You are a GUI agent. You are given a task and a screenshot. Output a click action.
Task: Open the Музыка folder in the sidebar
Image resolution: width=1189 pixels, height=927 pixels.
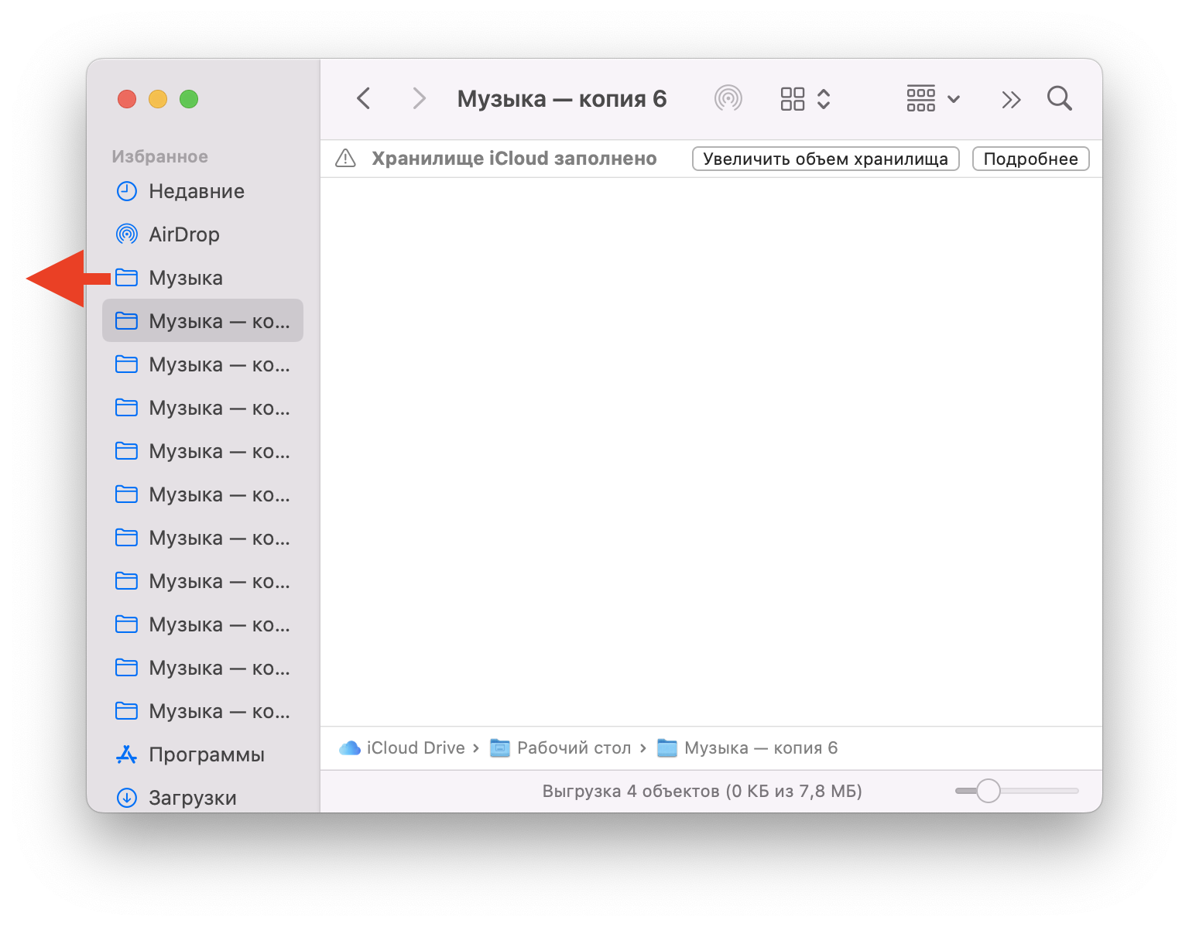point(203,278)
